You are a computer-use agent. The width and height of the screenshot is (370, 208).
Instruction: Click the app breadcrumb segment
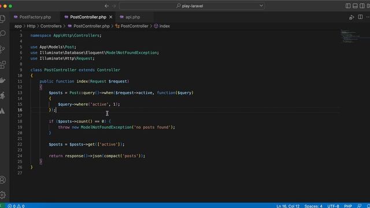[x=18, y=26]
